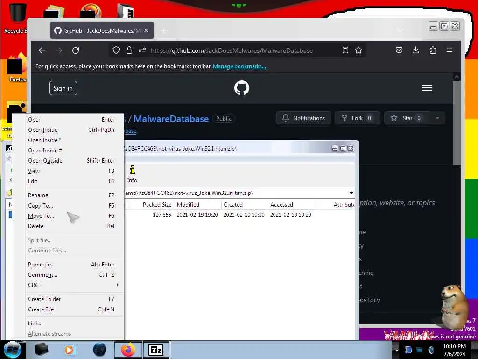Viewport: 478px width, 359px height.
Task: Choose Delete in context menu
Action: click(71, 226)
